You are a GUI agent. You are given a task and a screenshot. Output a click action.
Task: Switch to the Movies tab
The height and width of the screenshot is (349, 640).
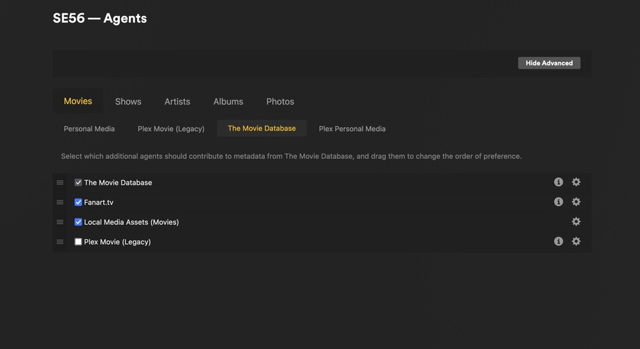click(78, 101)
